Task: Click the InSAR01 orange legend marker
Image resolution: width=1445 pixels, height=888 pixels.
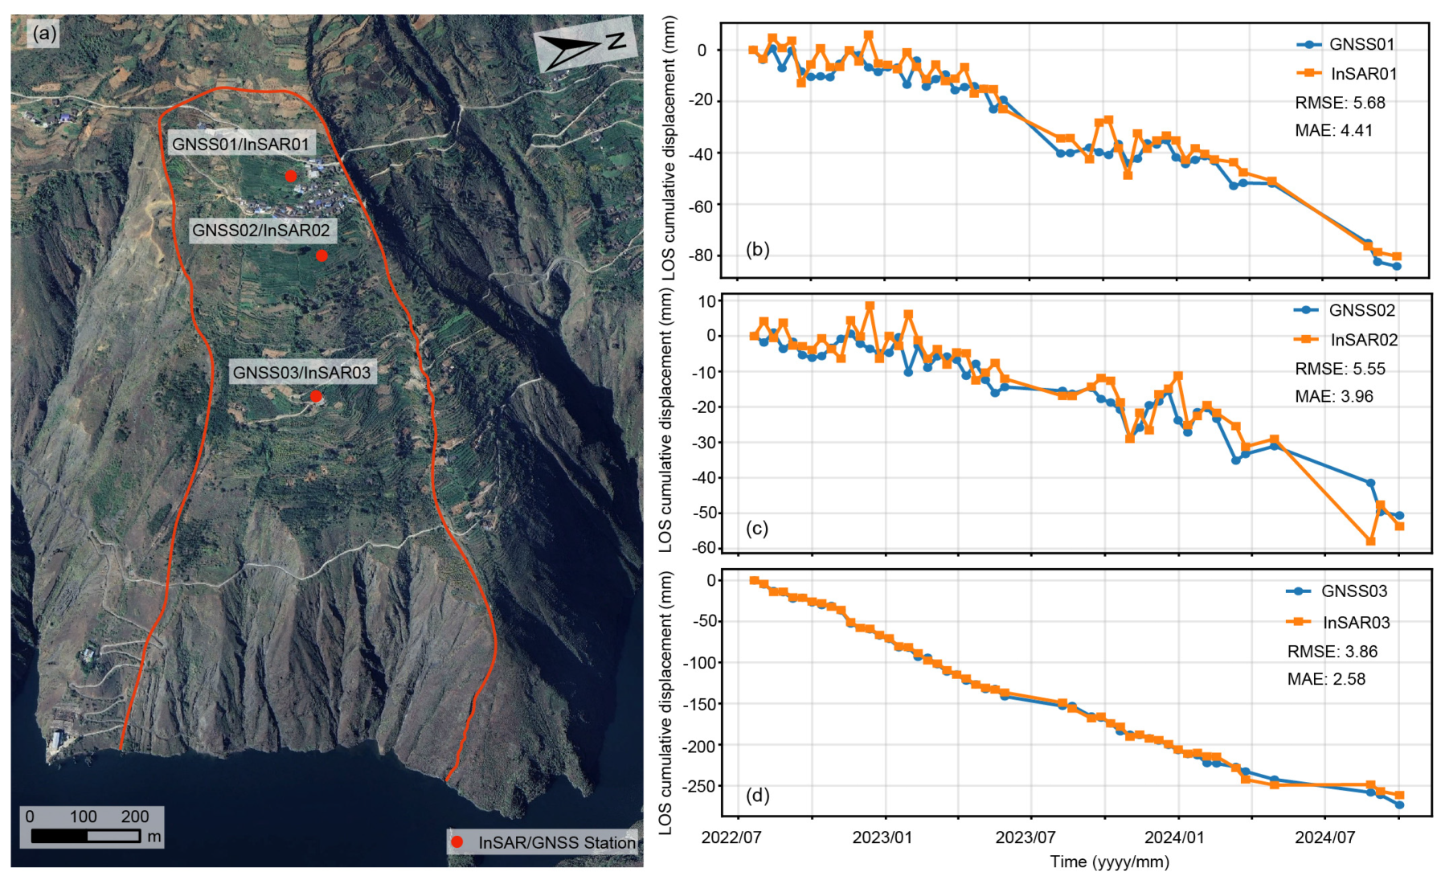Action: pos(1309,73)
